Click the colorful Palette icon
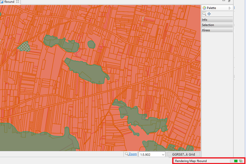 pos(204,8)
